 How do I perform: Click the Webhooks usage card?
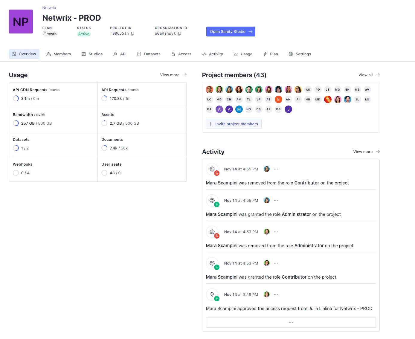54,169
